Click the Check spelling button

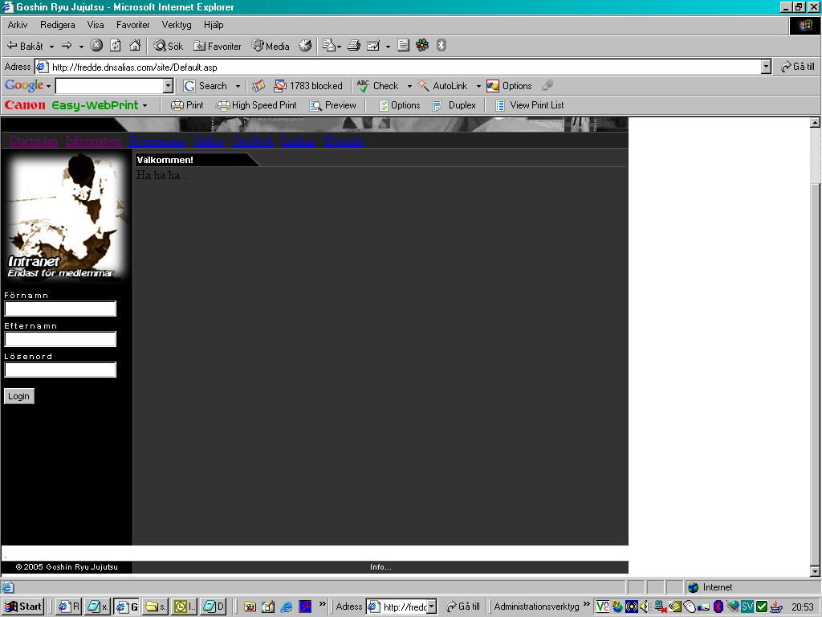(378, 86)
